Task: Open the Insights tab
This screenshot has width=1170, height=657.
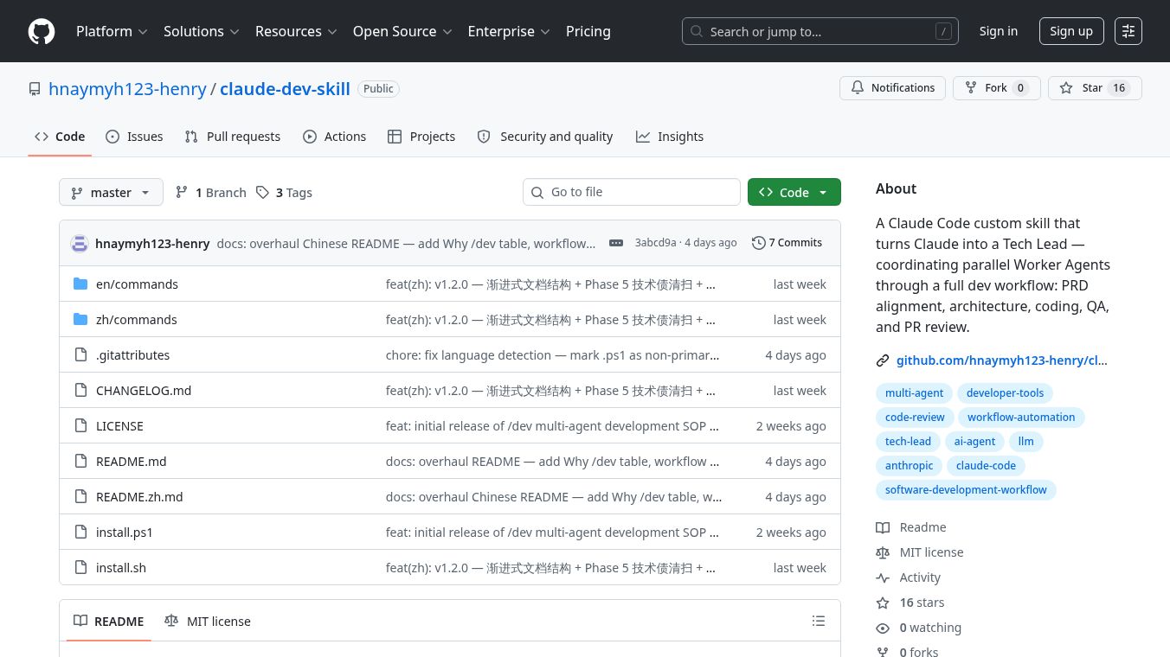Action: tap(670, 137)
